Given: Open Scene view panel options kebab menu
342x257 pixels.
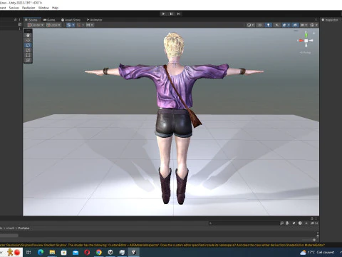Looking at the screenshot, I should coord(316,20).
